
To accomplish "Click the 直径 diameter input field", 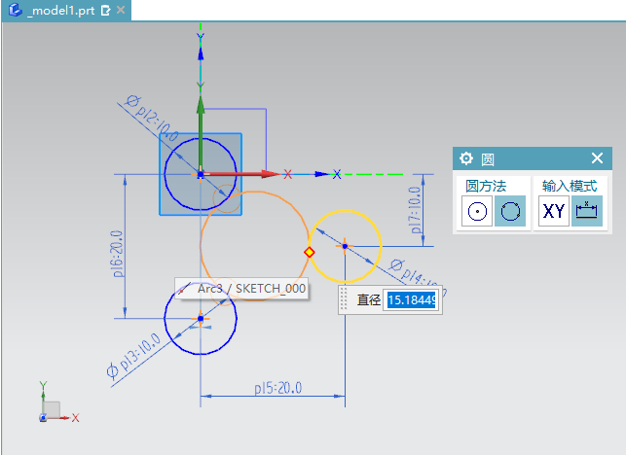I will click(411, 299).
